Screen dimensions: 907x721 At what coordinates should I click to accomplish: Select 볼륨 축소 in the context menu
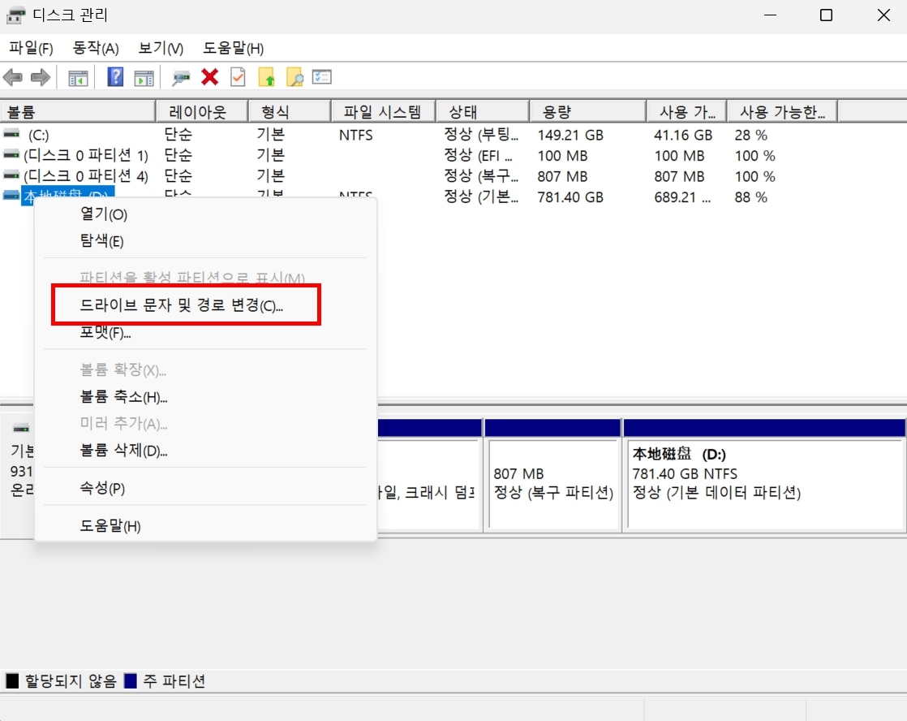coord(122,396)
